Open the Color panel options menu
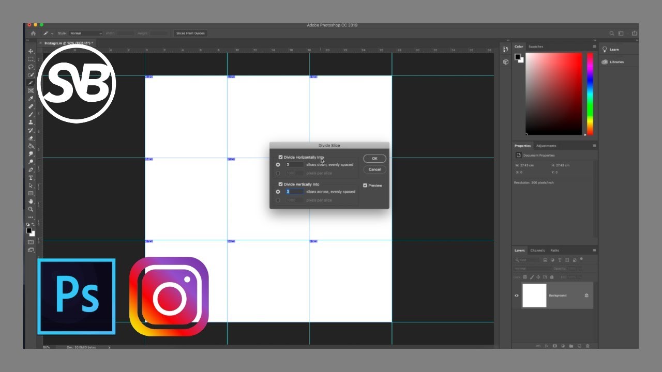Image resolution: width=662 pixels, height=372 pixels. click(x=594, y=47)
